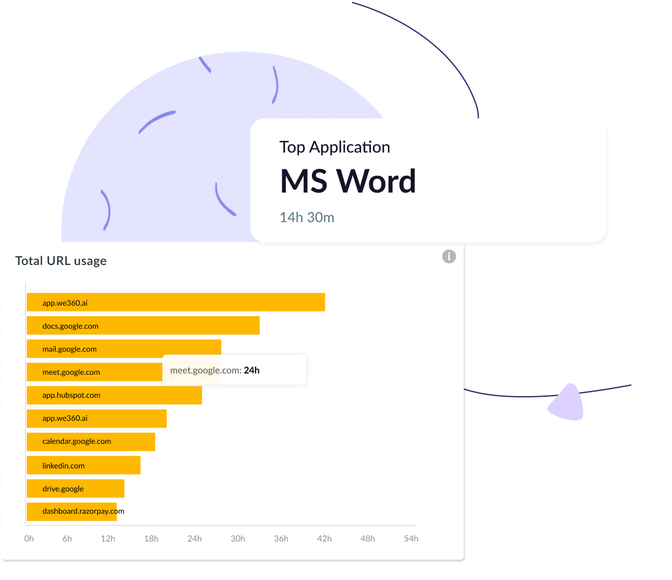672x580 pixels.
Task: Click the 'meet.google.com: 24h' tooltip
Action: click(x=234, y=370)
